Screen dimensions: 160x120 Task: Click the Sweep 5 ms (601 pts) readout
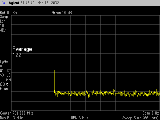[140, 118]
